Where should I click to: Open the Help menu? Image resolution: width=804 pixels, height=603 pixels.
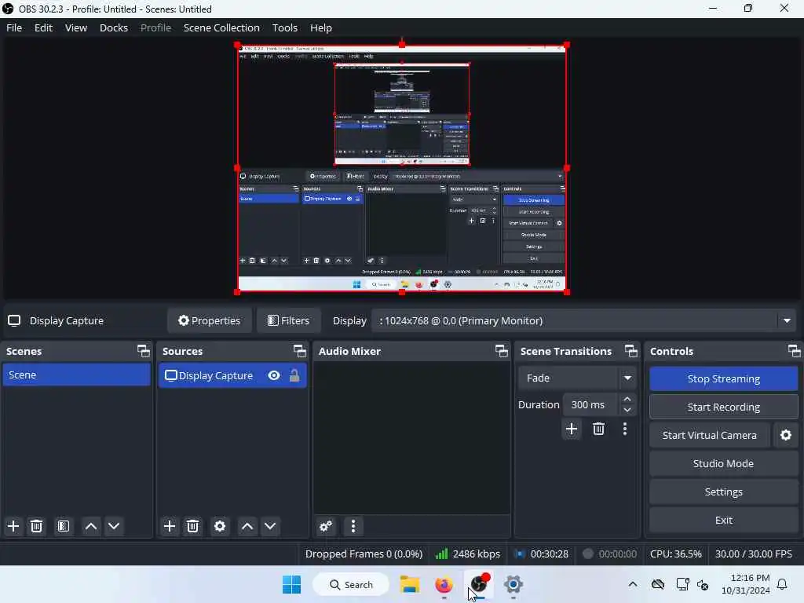[321, 27]
